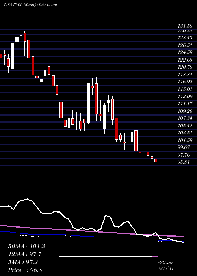
Task: Click the 107.34 price level
Action: (x=185, y=118)
